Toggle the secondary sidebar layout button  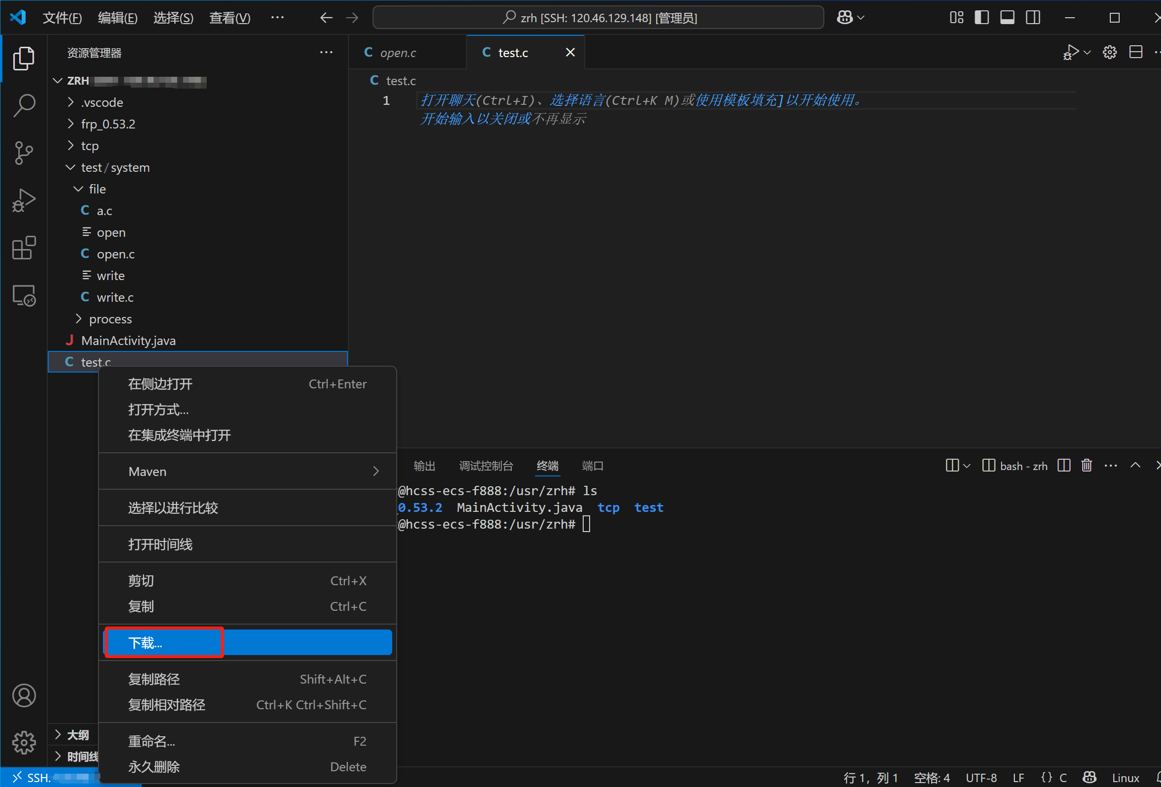[1033, 18]
